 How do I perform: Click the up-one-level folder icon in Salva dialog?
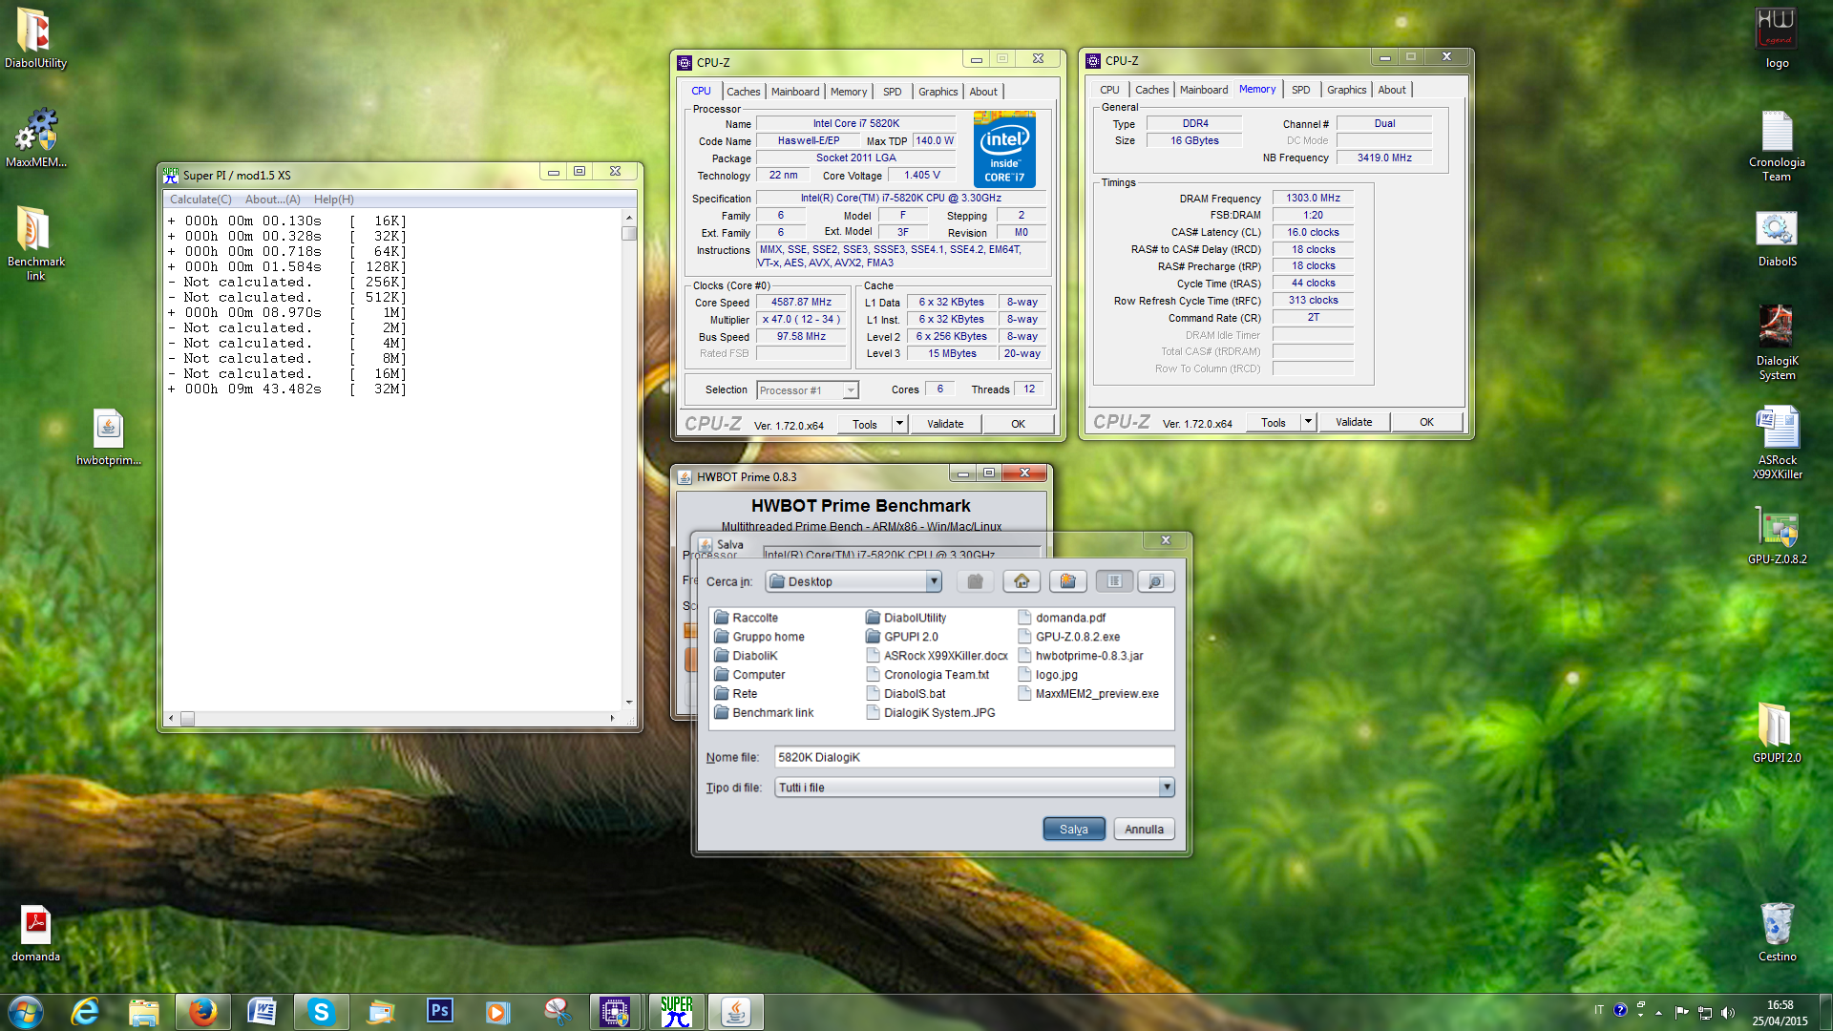(x=975, y=581)
